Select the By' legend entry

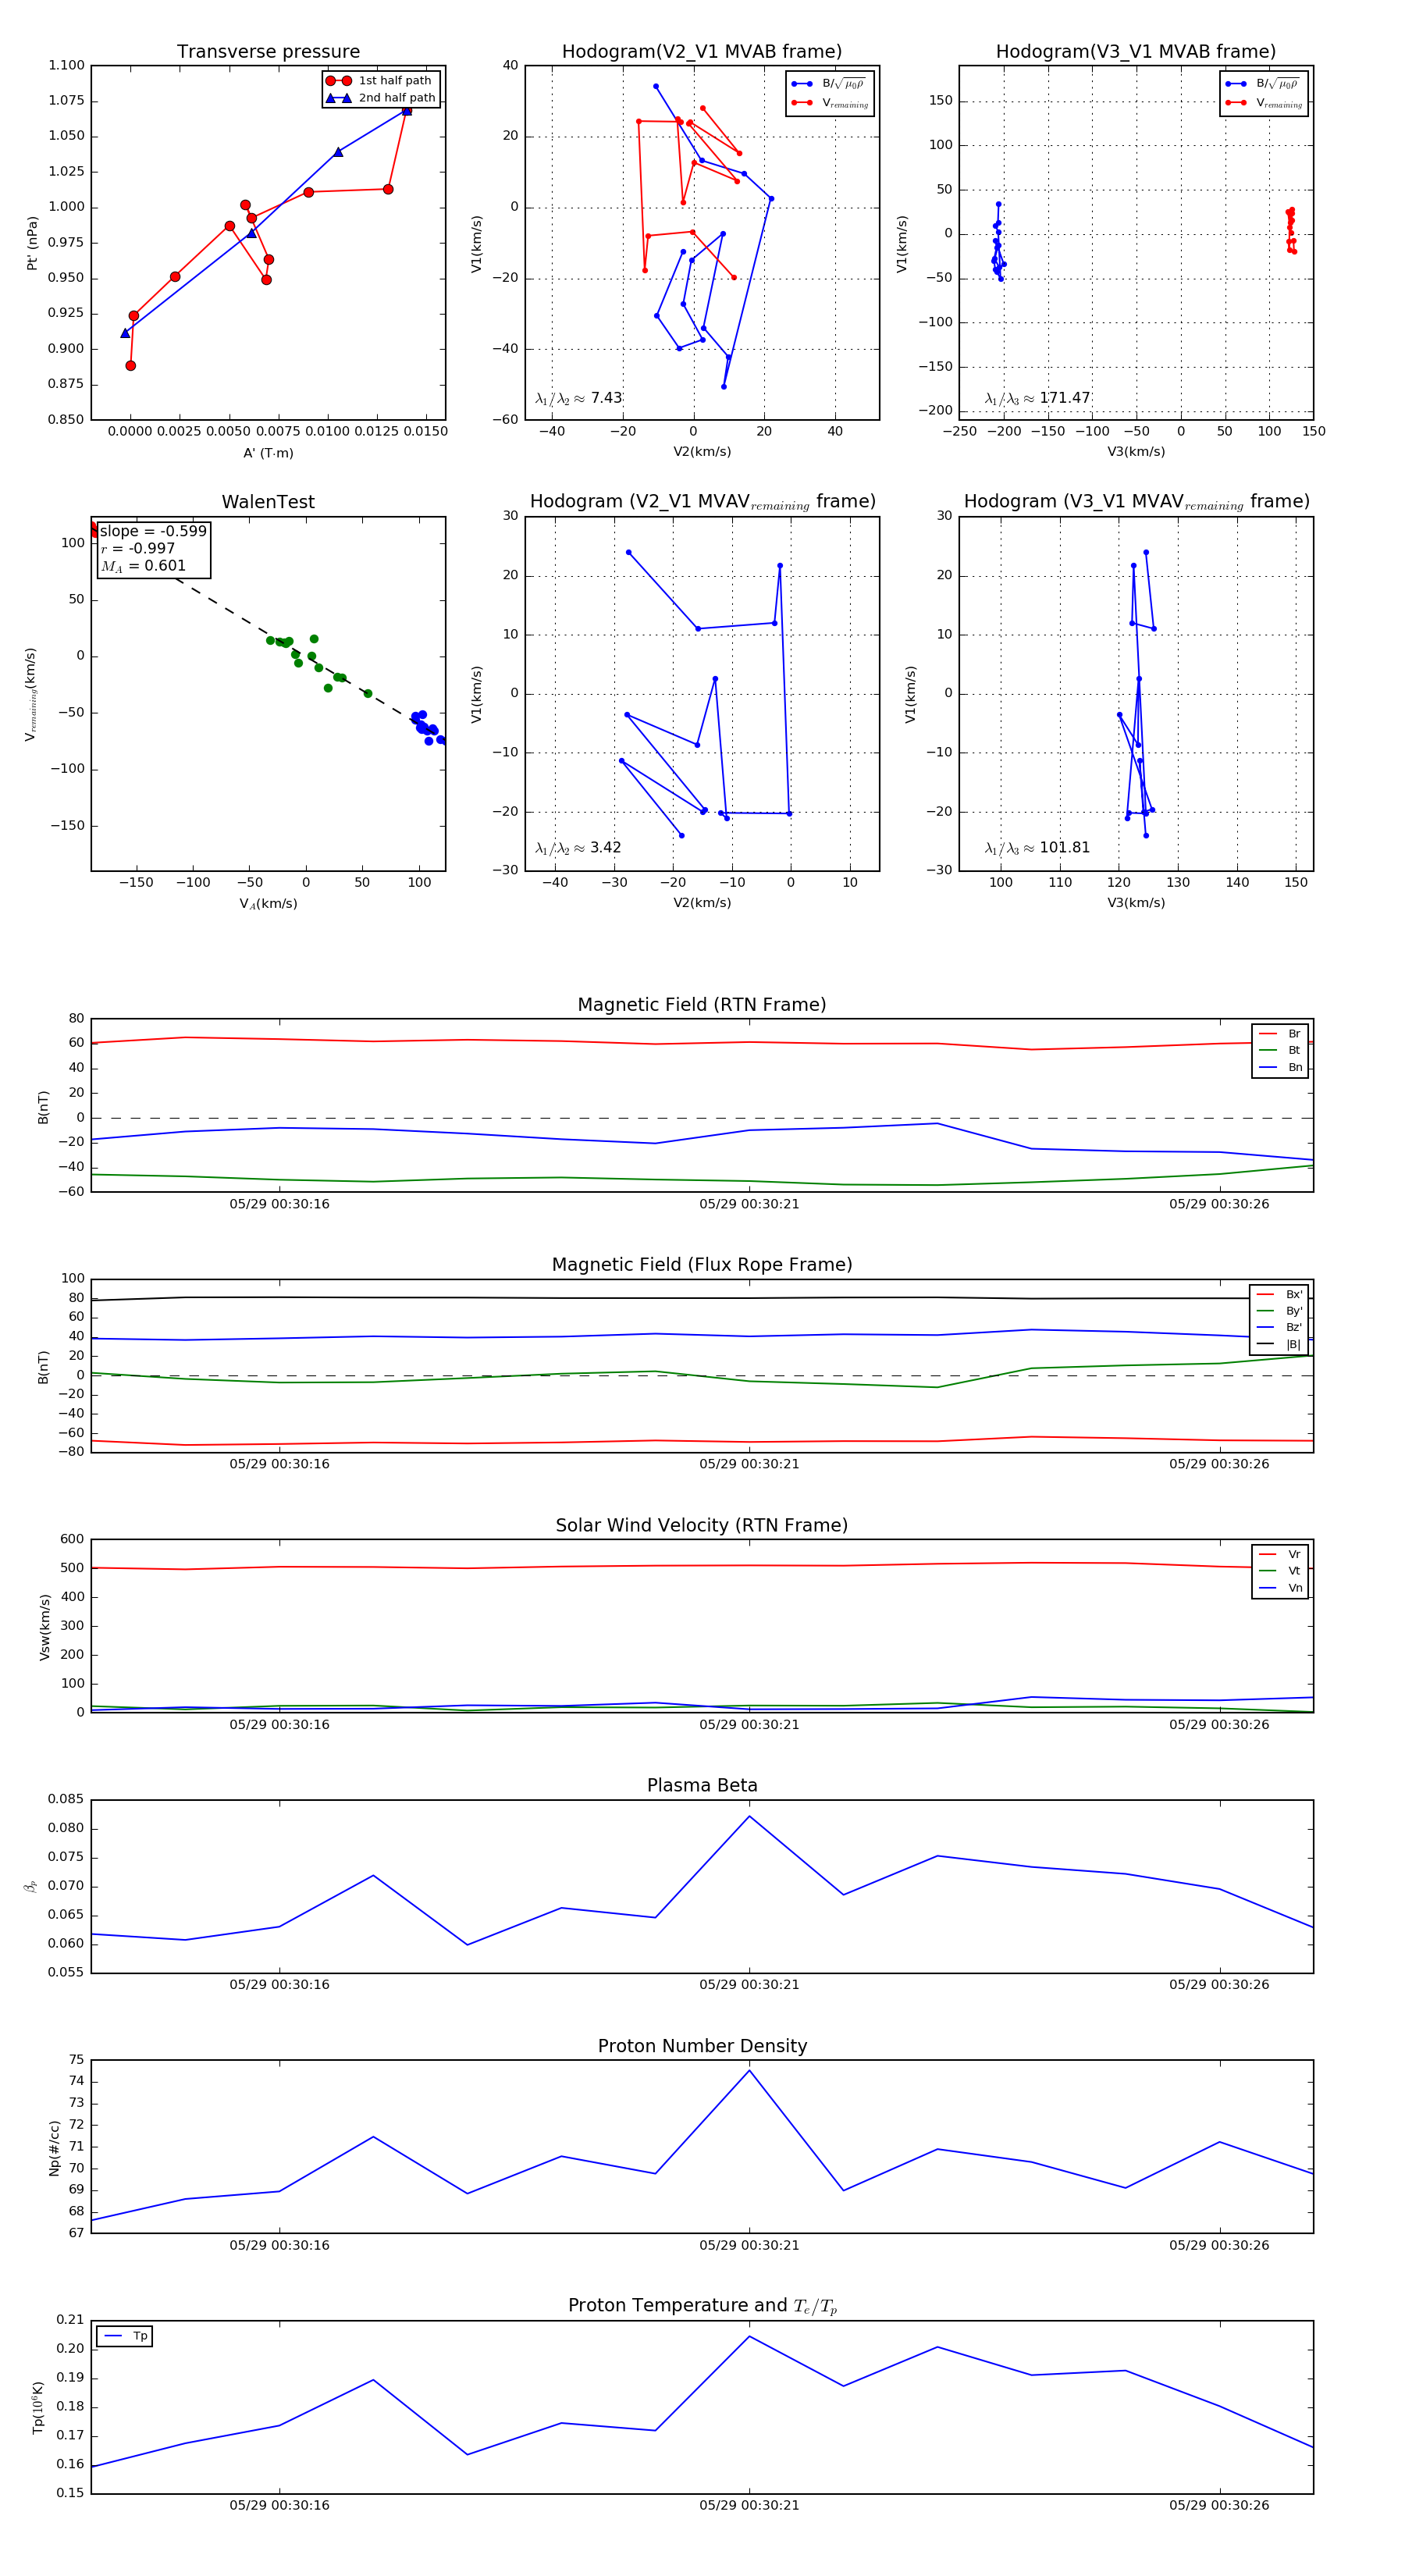[x=1279, y=1311]
